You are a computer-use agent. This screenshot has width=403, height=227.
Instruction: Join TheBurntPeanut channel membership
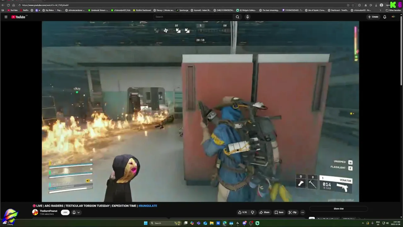pyautogui.click(x=65, y=212)
